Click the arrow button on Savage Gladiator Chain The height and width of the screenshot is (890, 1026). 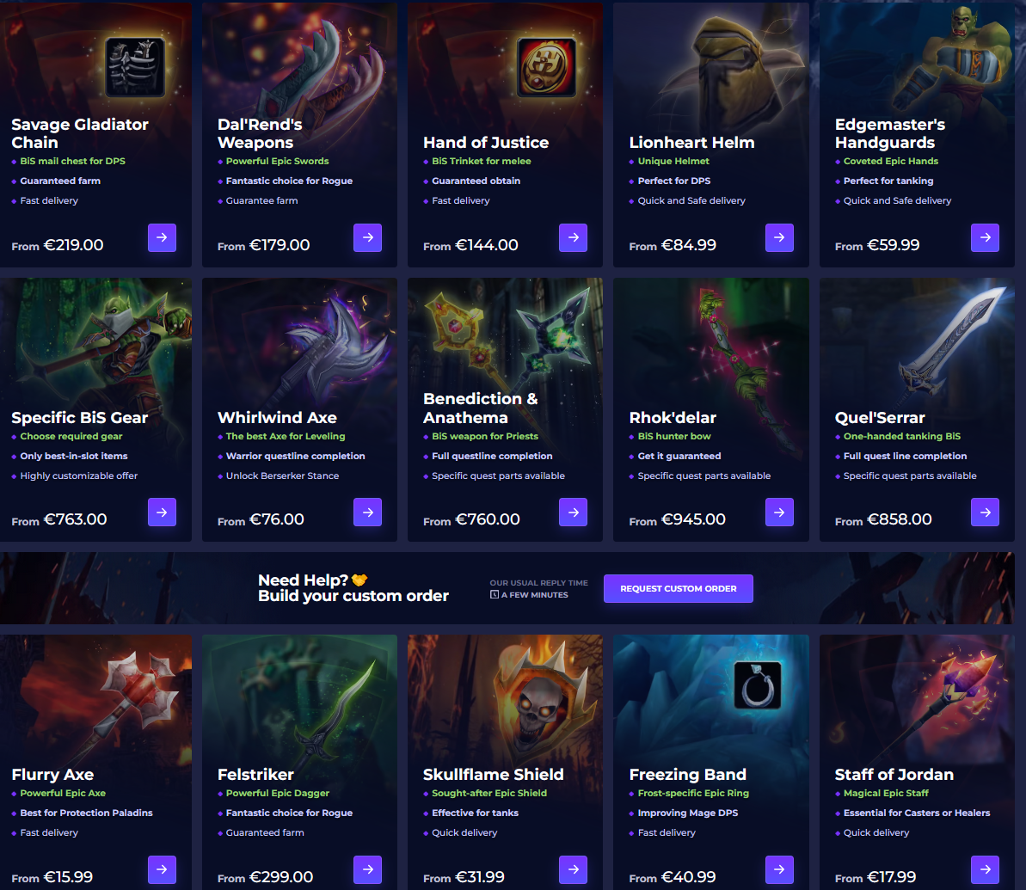click(x=162, y=237)
